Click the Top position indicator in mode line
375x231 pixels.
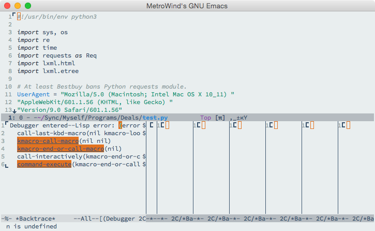click(x=205, y=118)
